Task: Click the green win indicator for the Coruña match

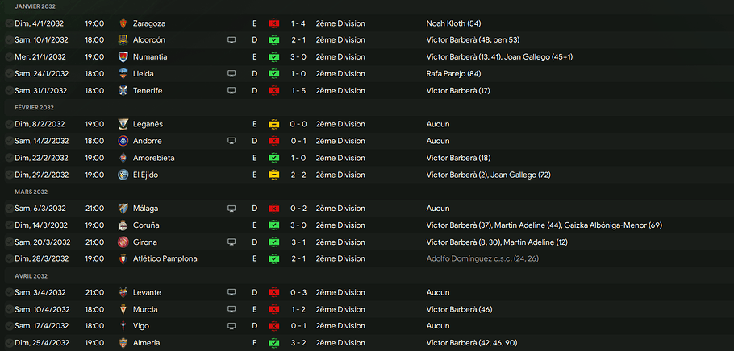Action: [274, 225]
